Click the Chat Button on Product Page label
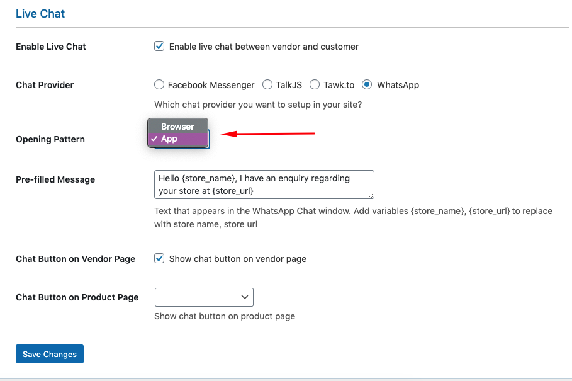Image resolution: width=572 pixels, height=381 pixels. [x=77, y=297]
